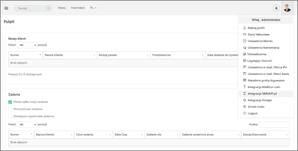Viewport: 298px width, 151px height.
Task: Open Integracja Google entry
Action: click(x=266, y=100)
